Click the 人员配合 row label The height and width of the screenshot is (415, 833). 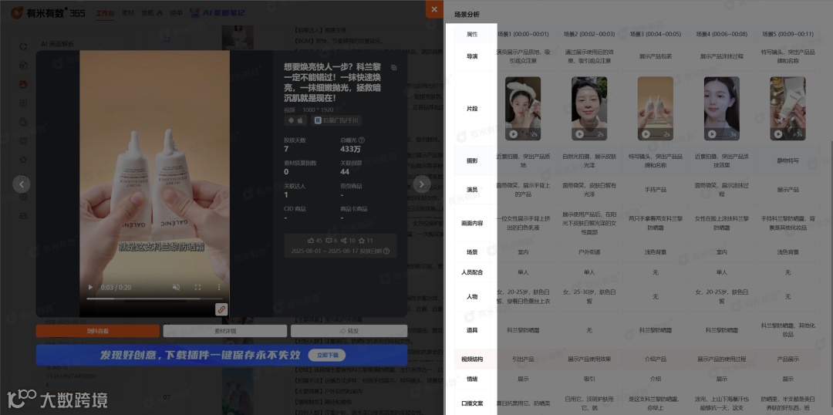[x=472, y=272]
